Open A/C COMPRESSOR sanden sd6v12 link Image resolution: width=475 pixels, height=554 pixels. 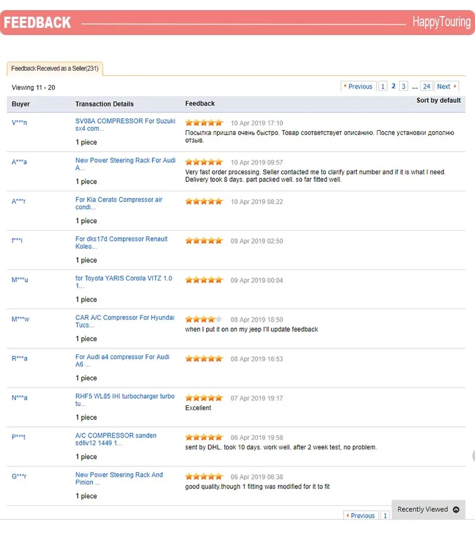pos(116,439)
